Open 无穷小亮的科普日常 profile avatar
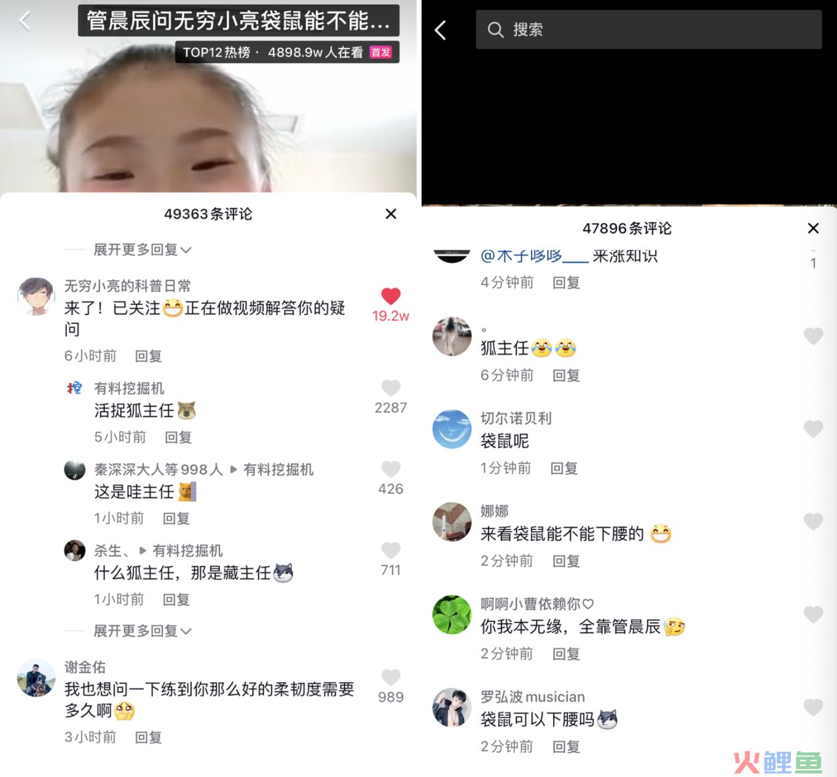 (x=36, y=296)
